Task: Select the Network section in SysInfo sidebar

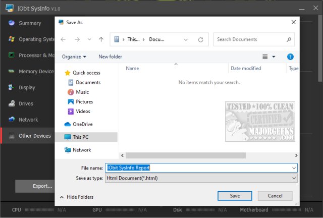Action: [x=28, y=120]
